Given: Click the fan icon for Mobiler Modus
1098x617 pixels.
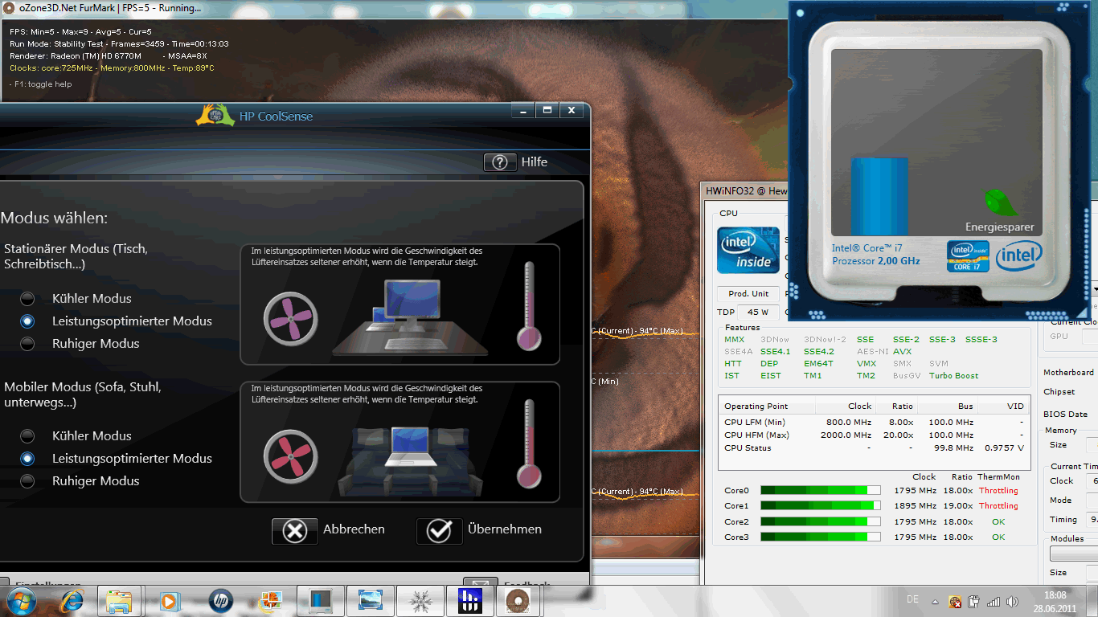Looking at the screenshot, I should point(291,456).
